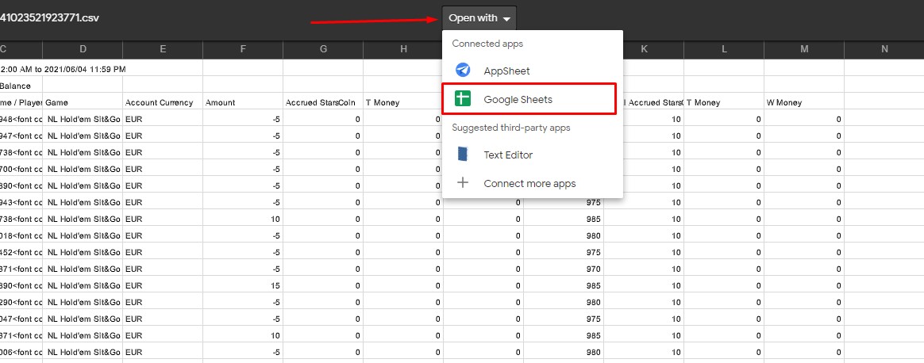
Task: Select column N header
Action: click(884, 49)
